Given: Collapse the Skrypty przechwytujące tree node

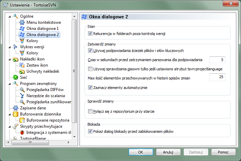Looking at the screenshot, I should click(x=10, y=127).
